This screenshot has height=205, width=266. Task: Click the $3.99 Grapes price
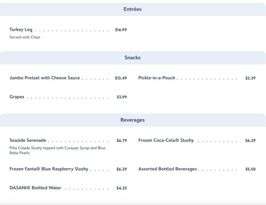tap(122, 97)
